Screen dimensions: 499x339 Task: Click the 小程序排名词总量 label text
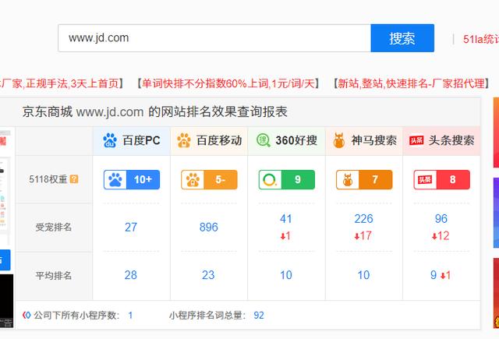[207, 316]
